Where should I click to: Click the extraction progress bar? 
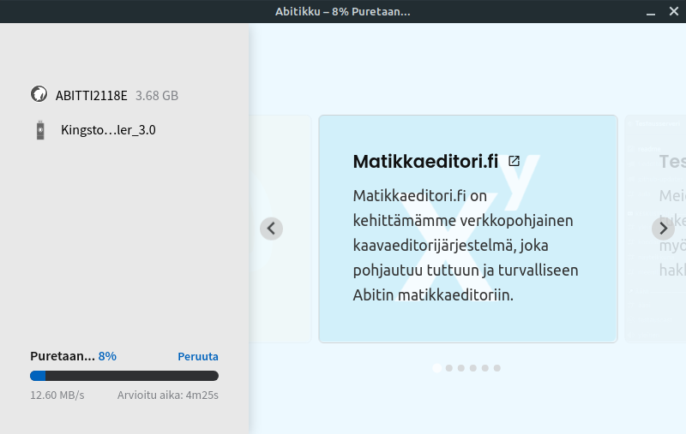[x=124, y=376]
